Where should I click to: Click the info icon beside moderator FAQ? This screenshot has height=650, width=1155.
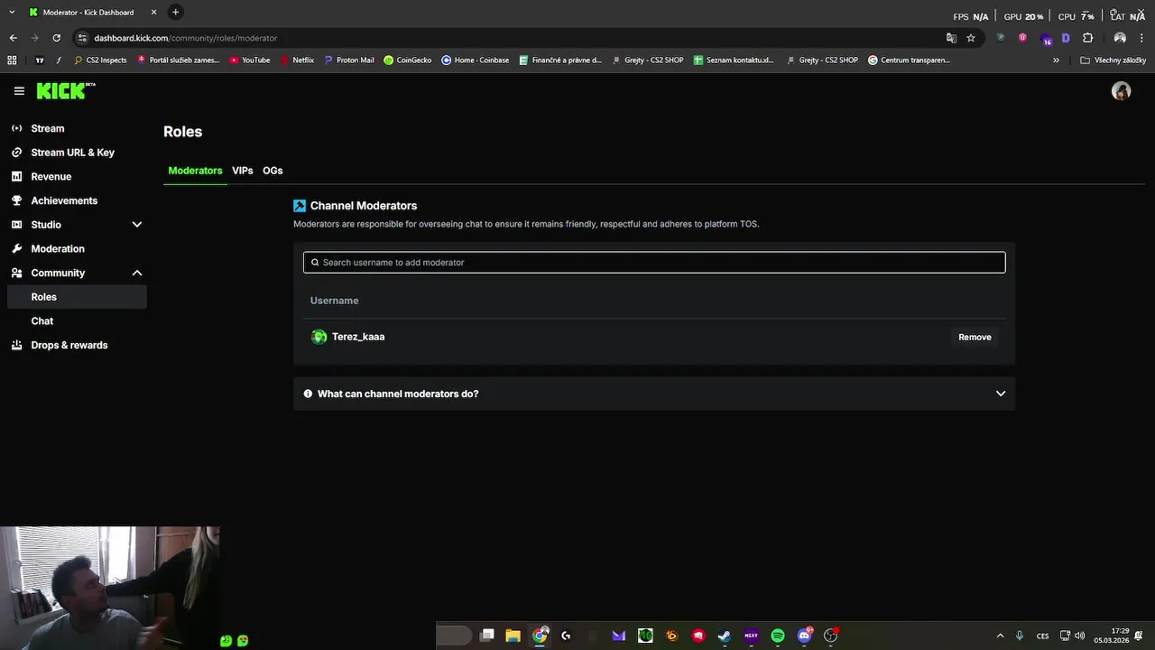click(308, 394)
